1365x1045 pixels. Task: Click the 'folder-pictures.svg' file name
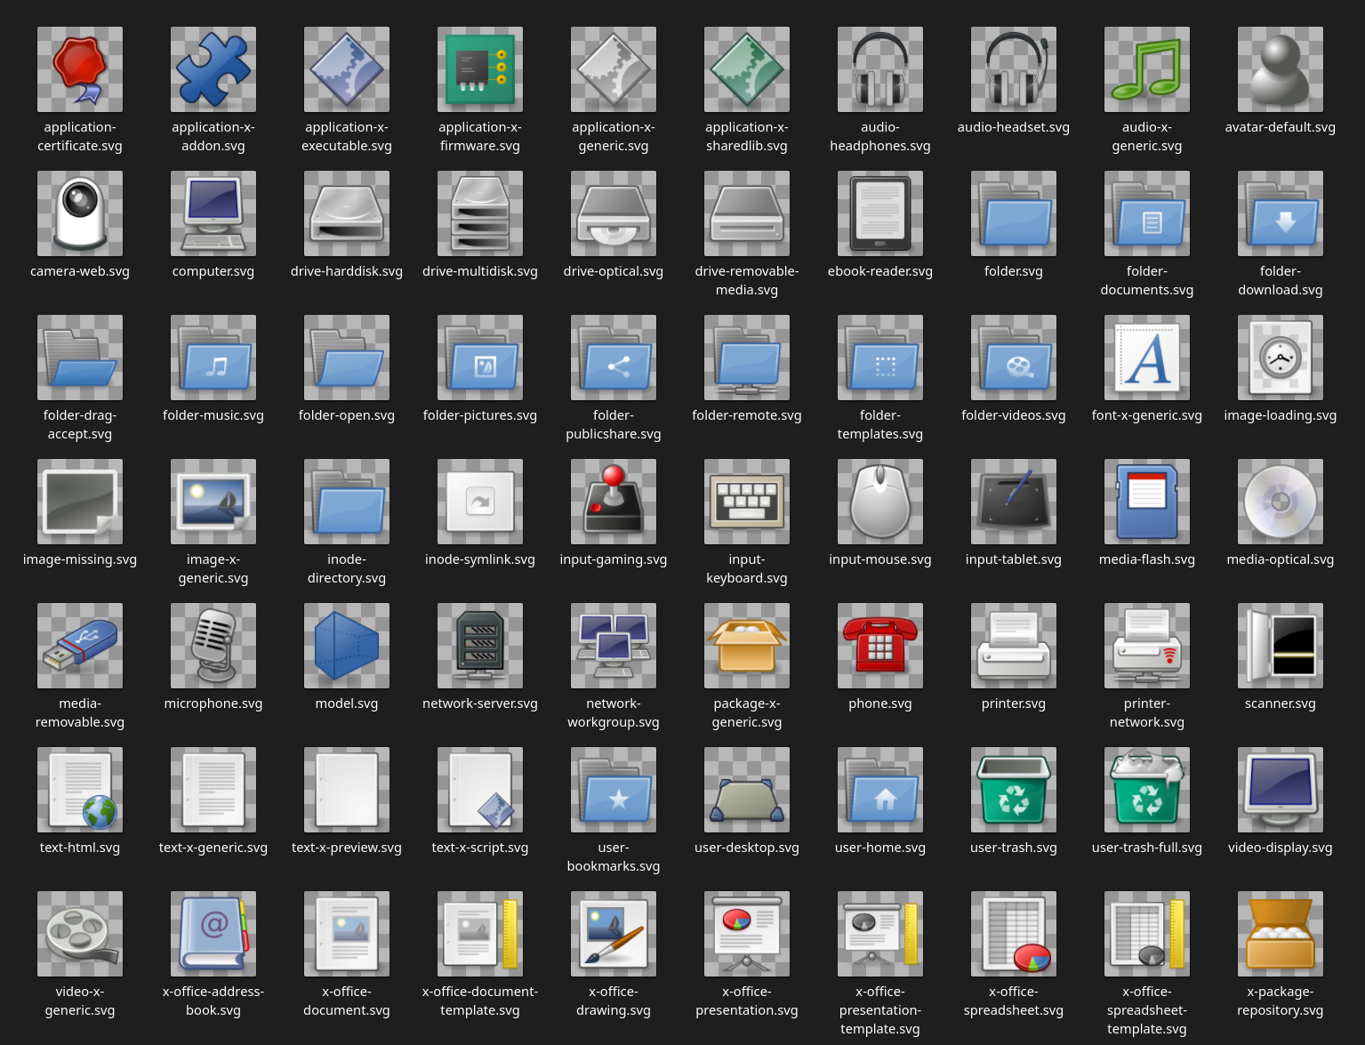point(480,415)
